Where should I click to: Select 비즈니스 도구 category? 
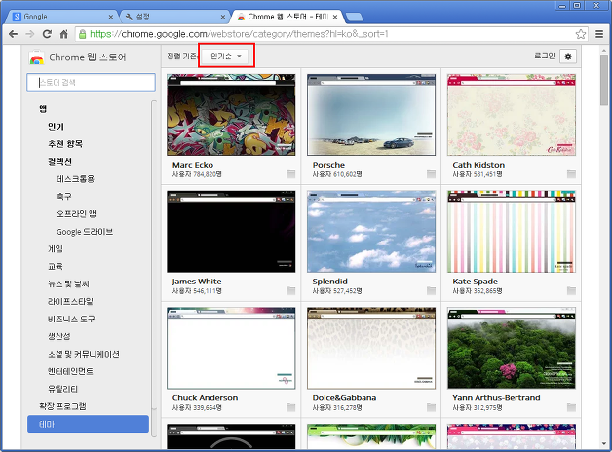tap(71, 319)
